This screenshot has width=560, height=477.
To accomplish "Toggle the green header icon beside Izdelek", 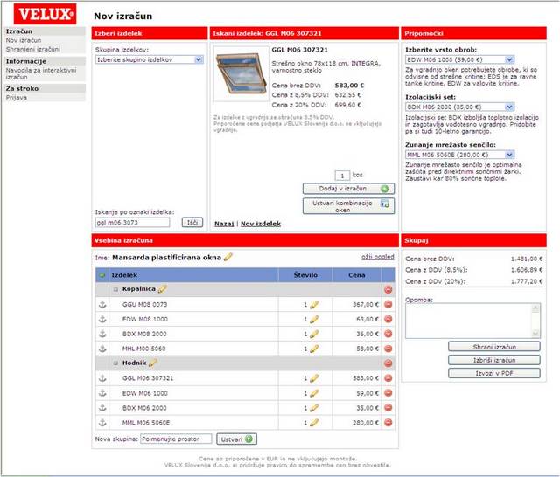I will coord(102,274).
